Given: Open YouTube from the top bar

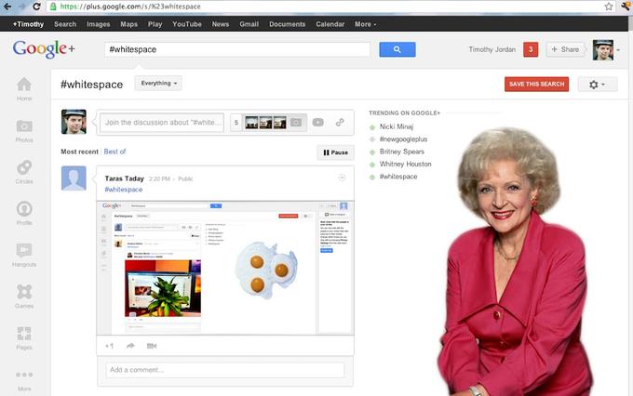Looking at the screenshot, I should tap(187, 24).
